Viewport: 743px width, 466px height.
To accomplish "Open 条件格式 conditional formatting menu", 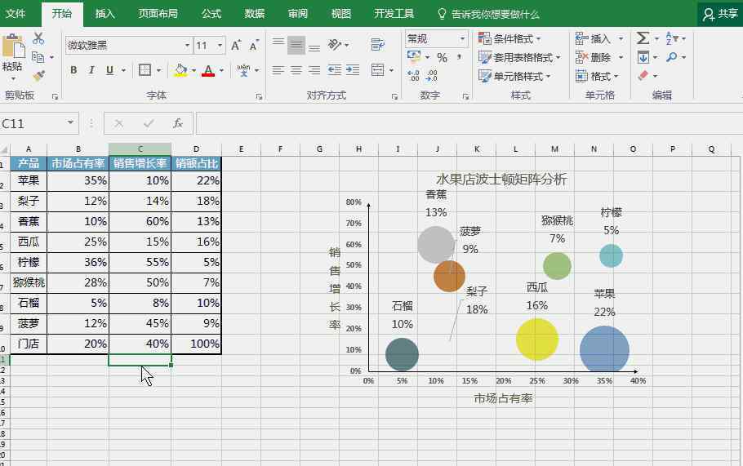I will point(509,39).
